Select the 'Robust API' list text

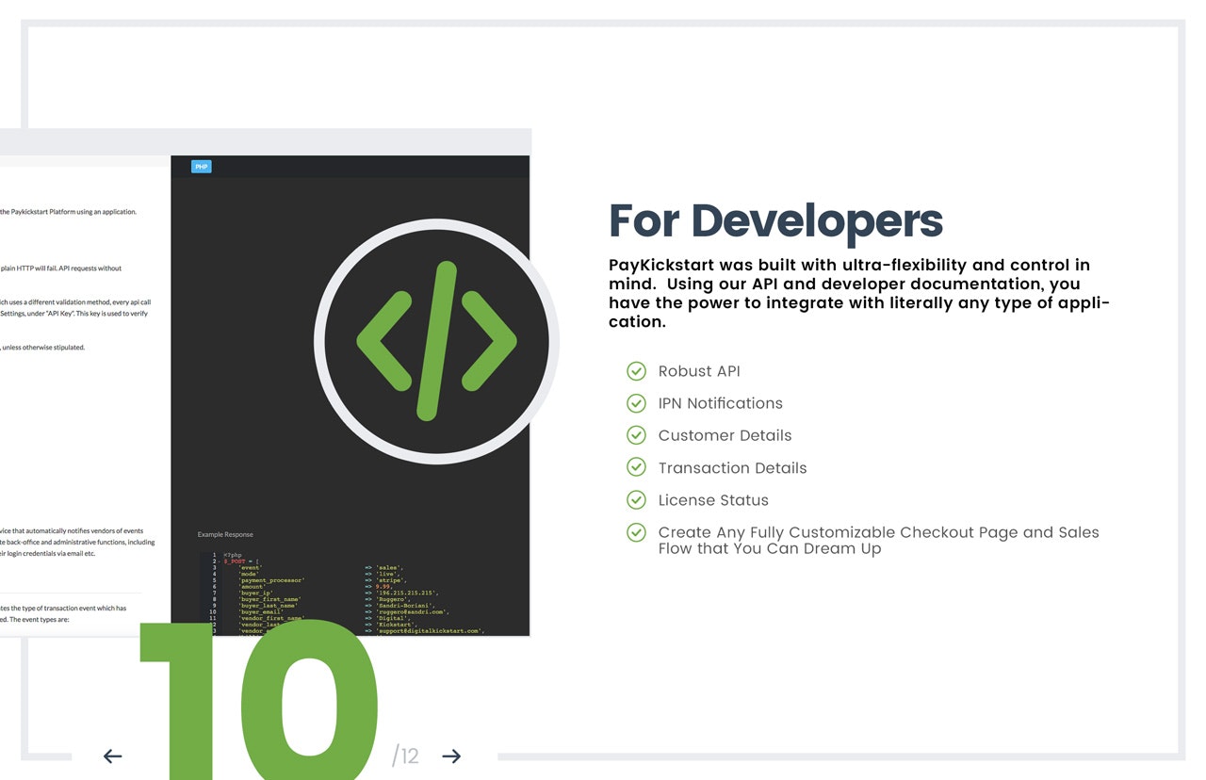(x=699, y=371)
